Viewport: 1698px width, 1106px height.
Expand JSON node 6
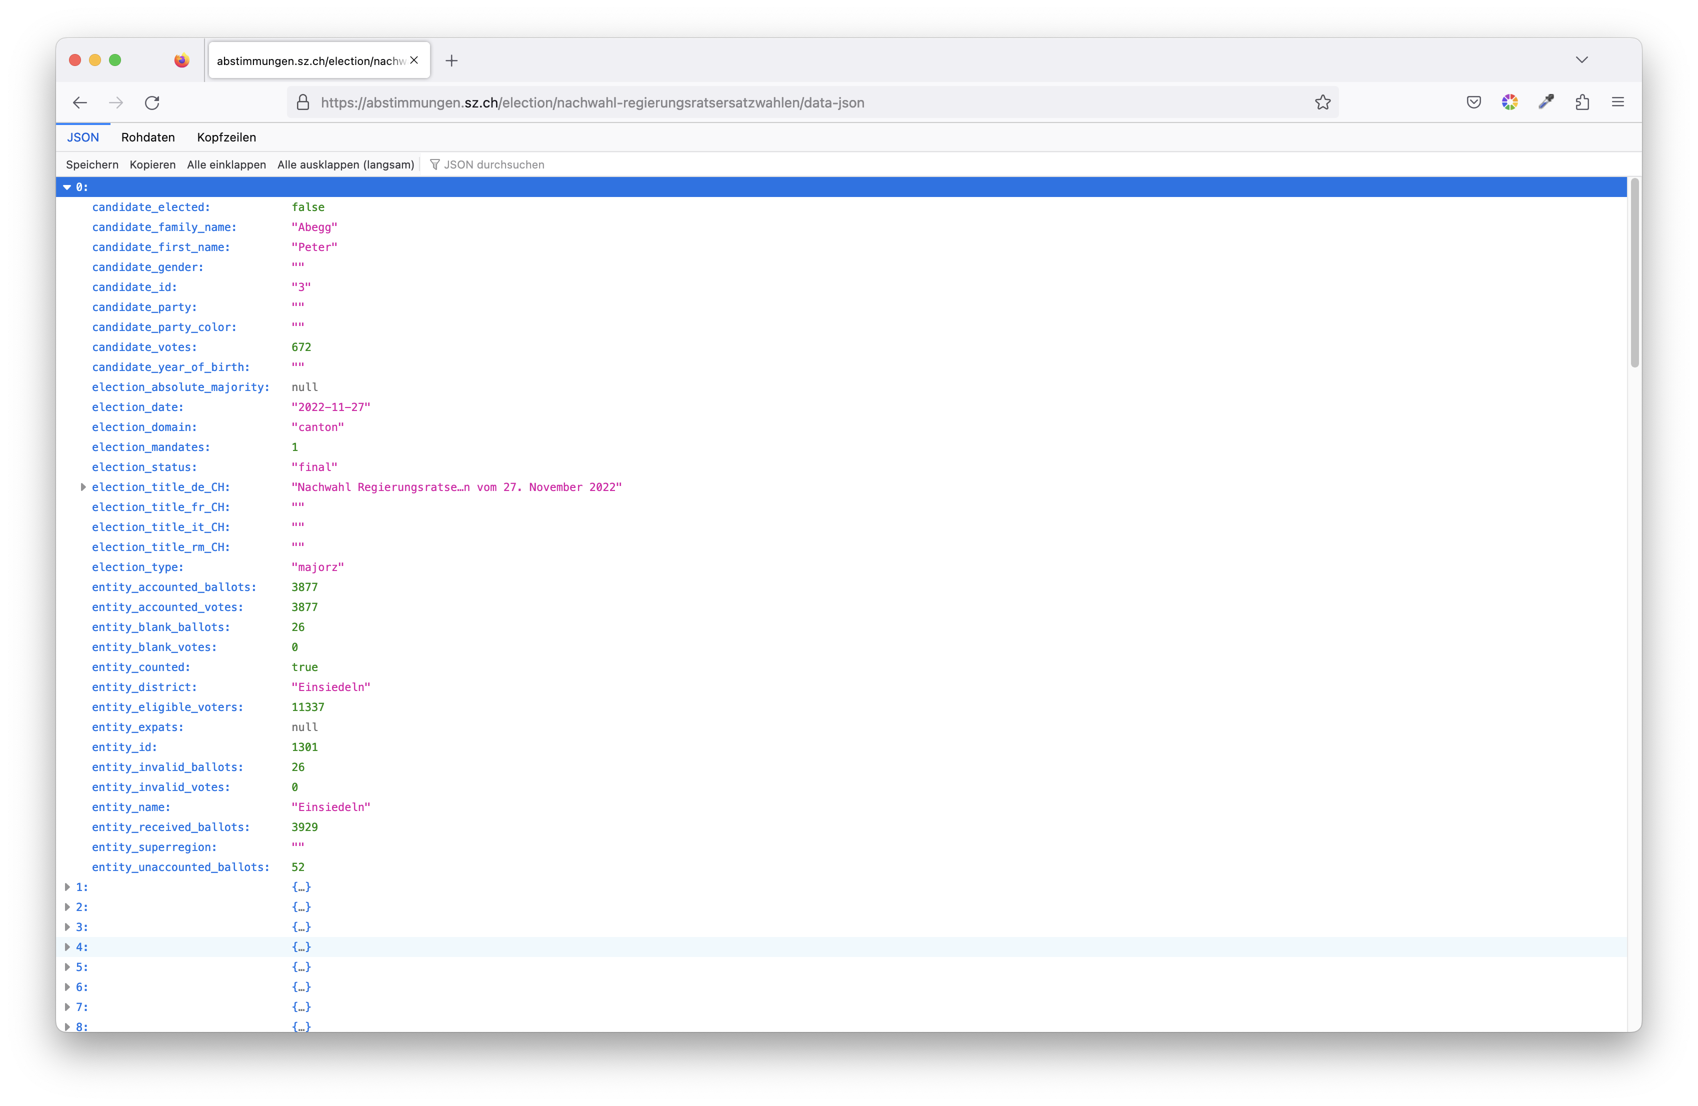(67, 987)
